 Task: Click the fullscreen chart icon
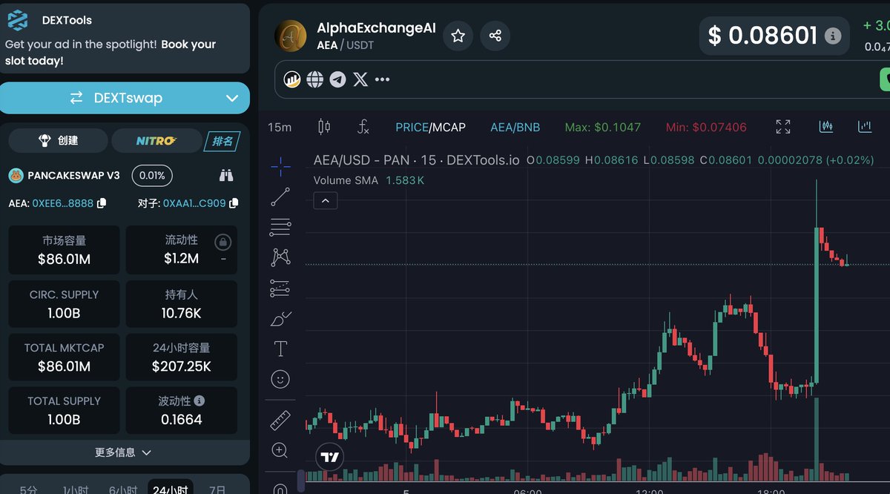tap(783, 127)
